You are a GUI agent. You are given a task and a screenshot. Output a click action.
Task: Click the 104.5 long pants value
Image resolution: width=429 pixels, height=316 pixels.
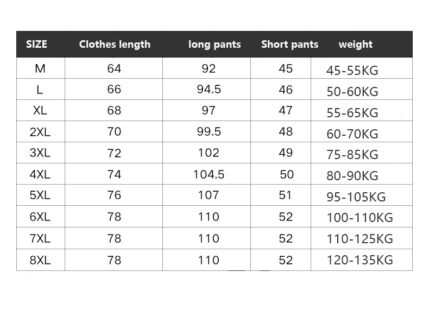(x=209, y=174)
